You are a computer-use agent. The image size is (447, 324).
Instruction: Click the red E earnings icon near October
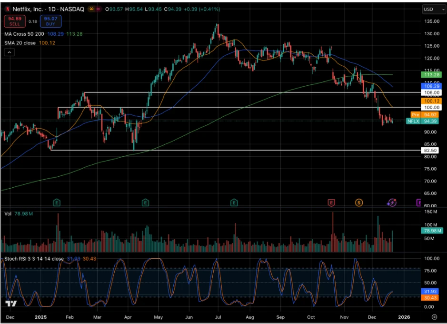coord(331,202)
